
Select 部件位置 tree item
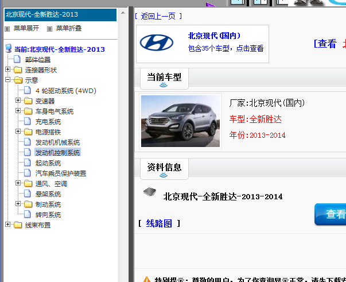(38, 60)
